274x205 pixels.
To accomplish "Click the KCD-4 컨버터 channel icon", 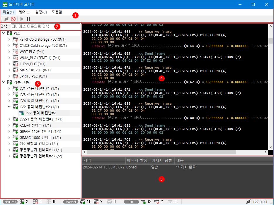I will [16, 125].
